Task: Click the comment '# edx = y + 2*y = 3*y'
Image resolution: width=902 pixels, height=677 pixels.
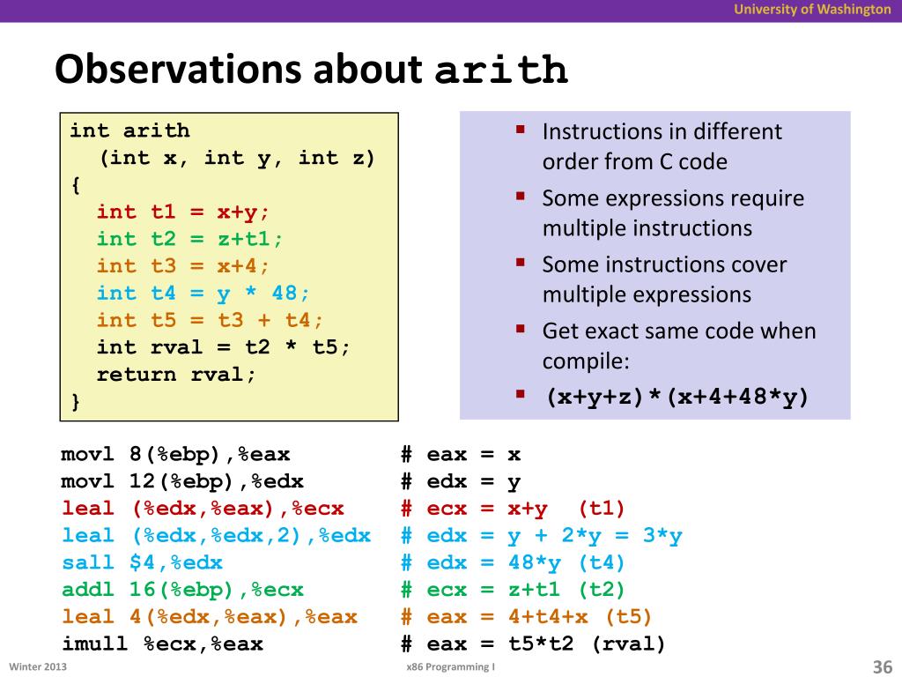Action: 542,535
